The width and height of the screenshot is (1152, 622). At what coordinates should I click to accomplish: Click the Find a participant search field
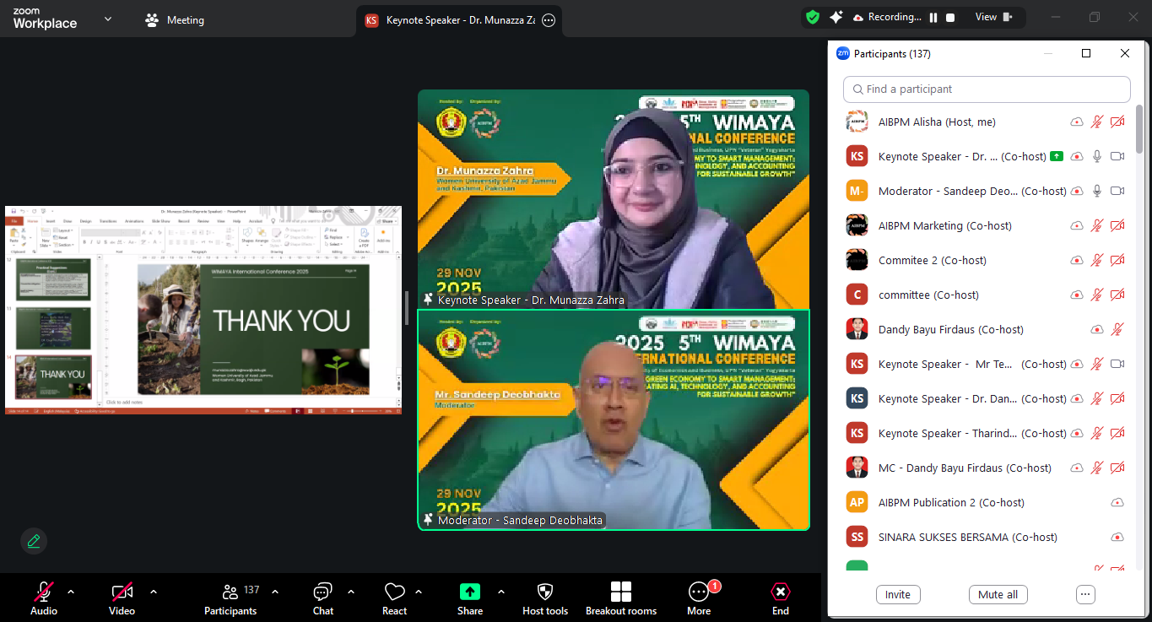coord(987,89)
